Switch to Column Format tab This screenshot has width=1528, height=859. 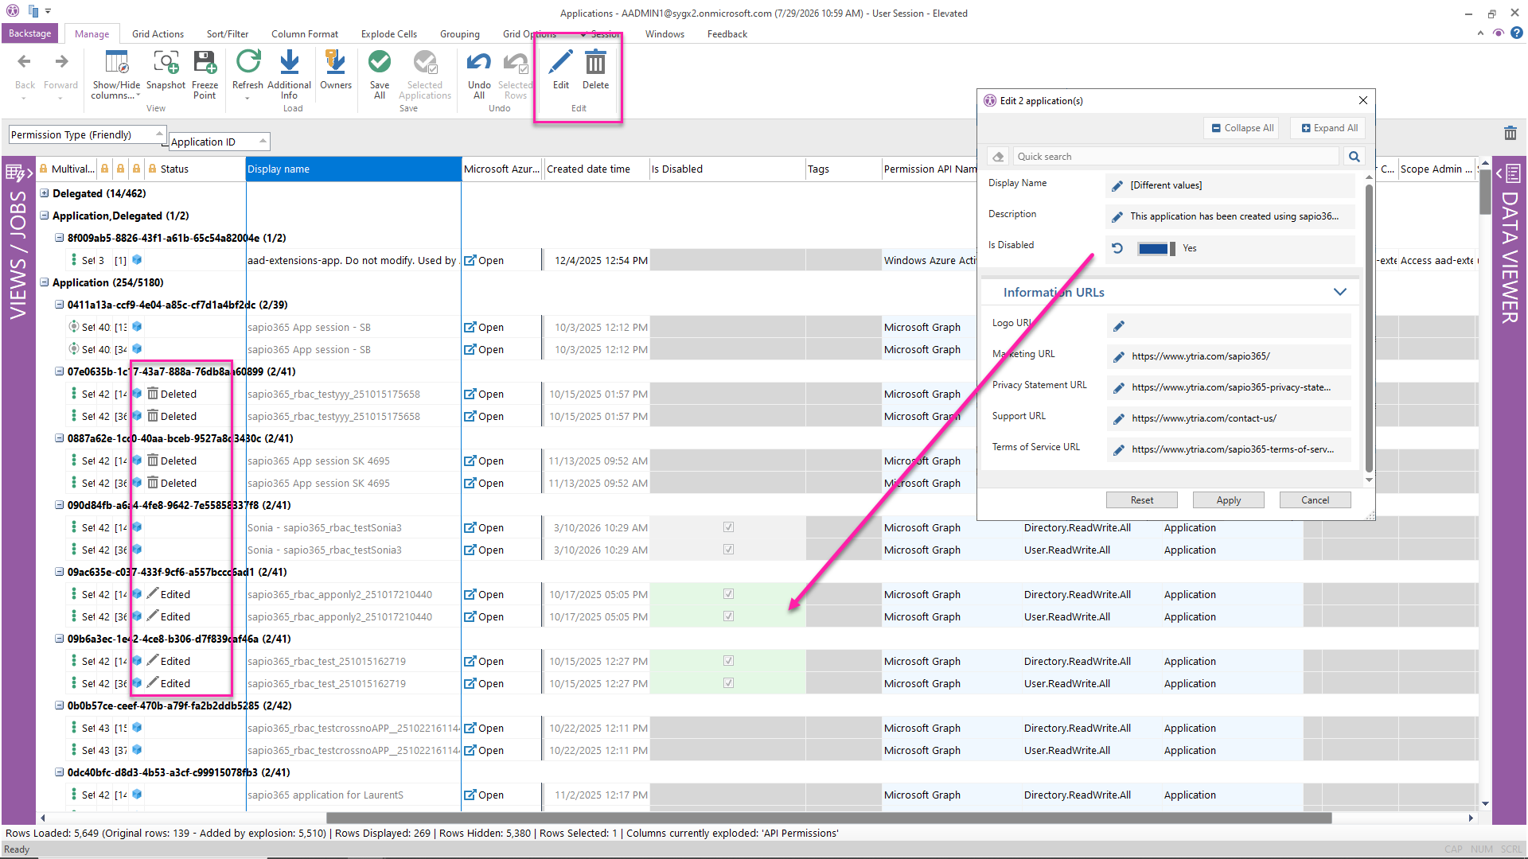(x=305, y=34)
